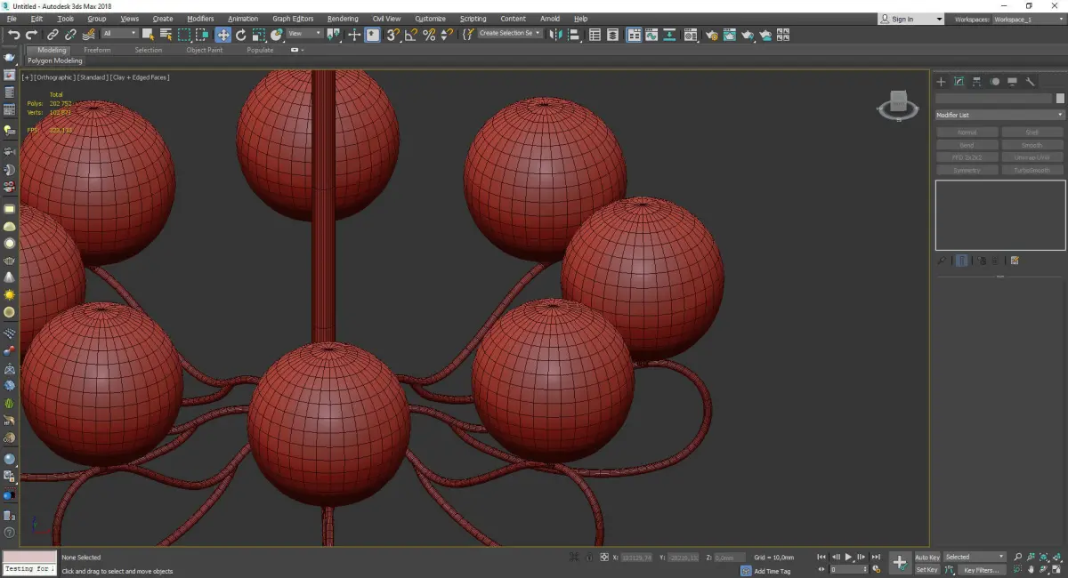
Task: Expand the Modifier List dropdown
Action: pos(999,115)
